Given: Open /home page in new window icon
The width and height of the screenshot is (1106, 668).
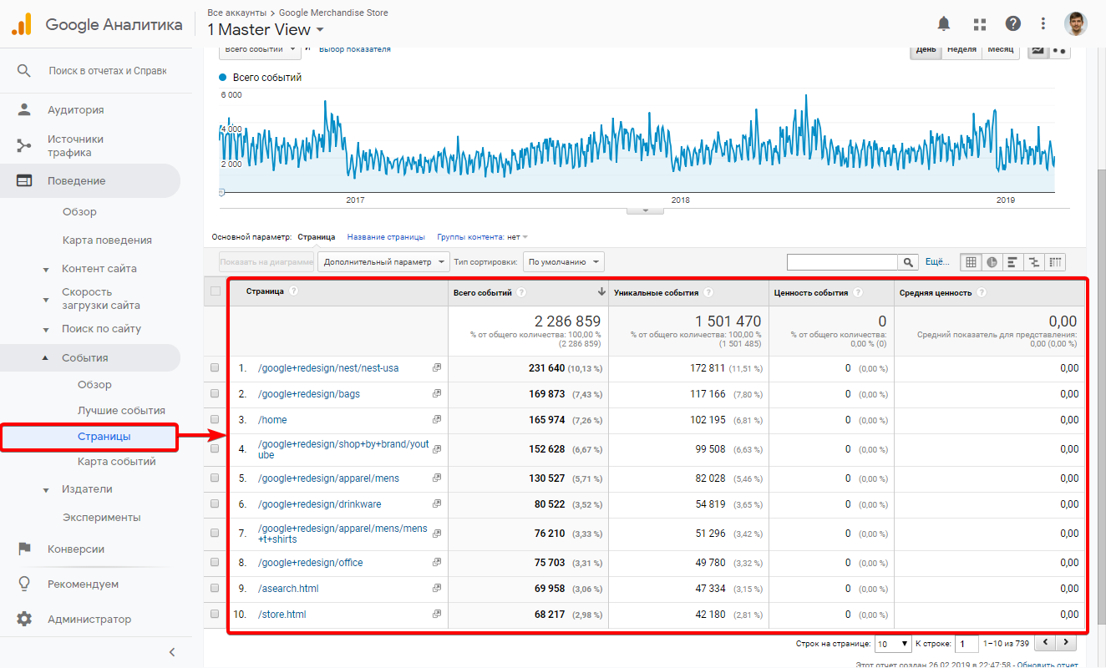Looking at the screenshot, I should 436,419.
